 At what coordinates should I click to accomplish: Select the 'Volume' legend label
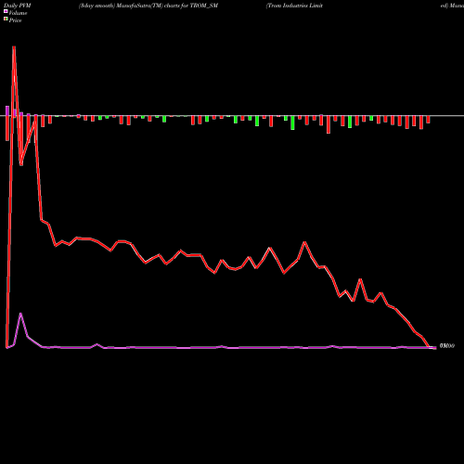tap(18, 13)
